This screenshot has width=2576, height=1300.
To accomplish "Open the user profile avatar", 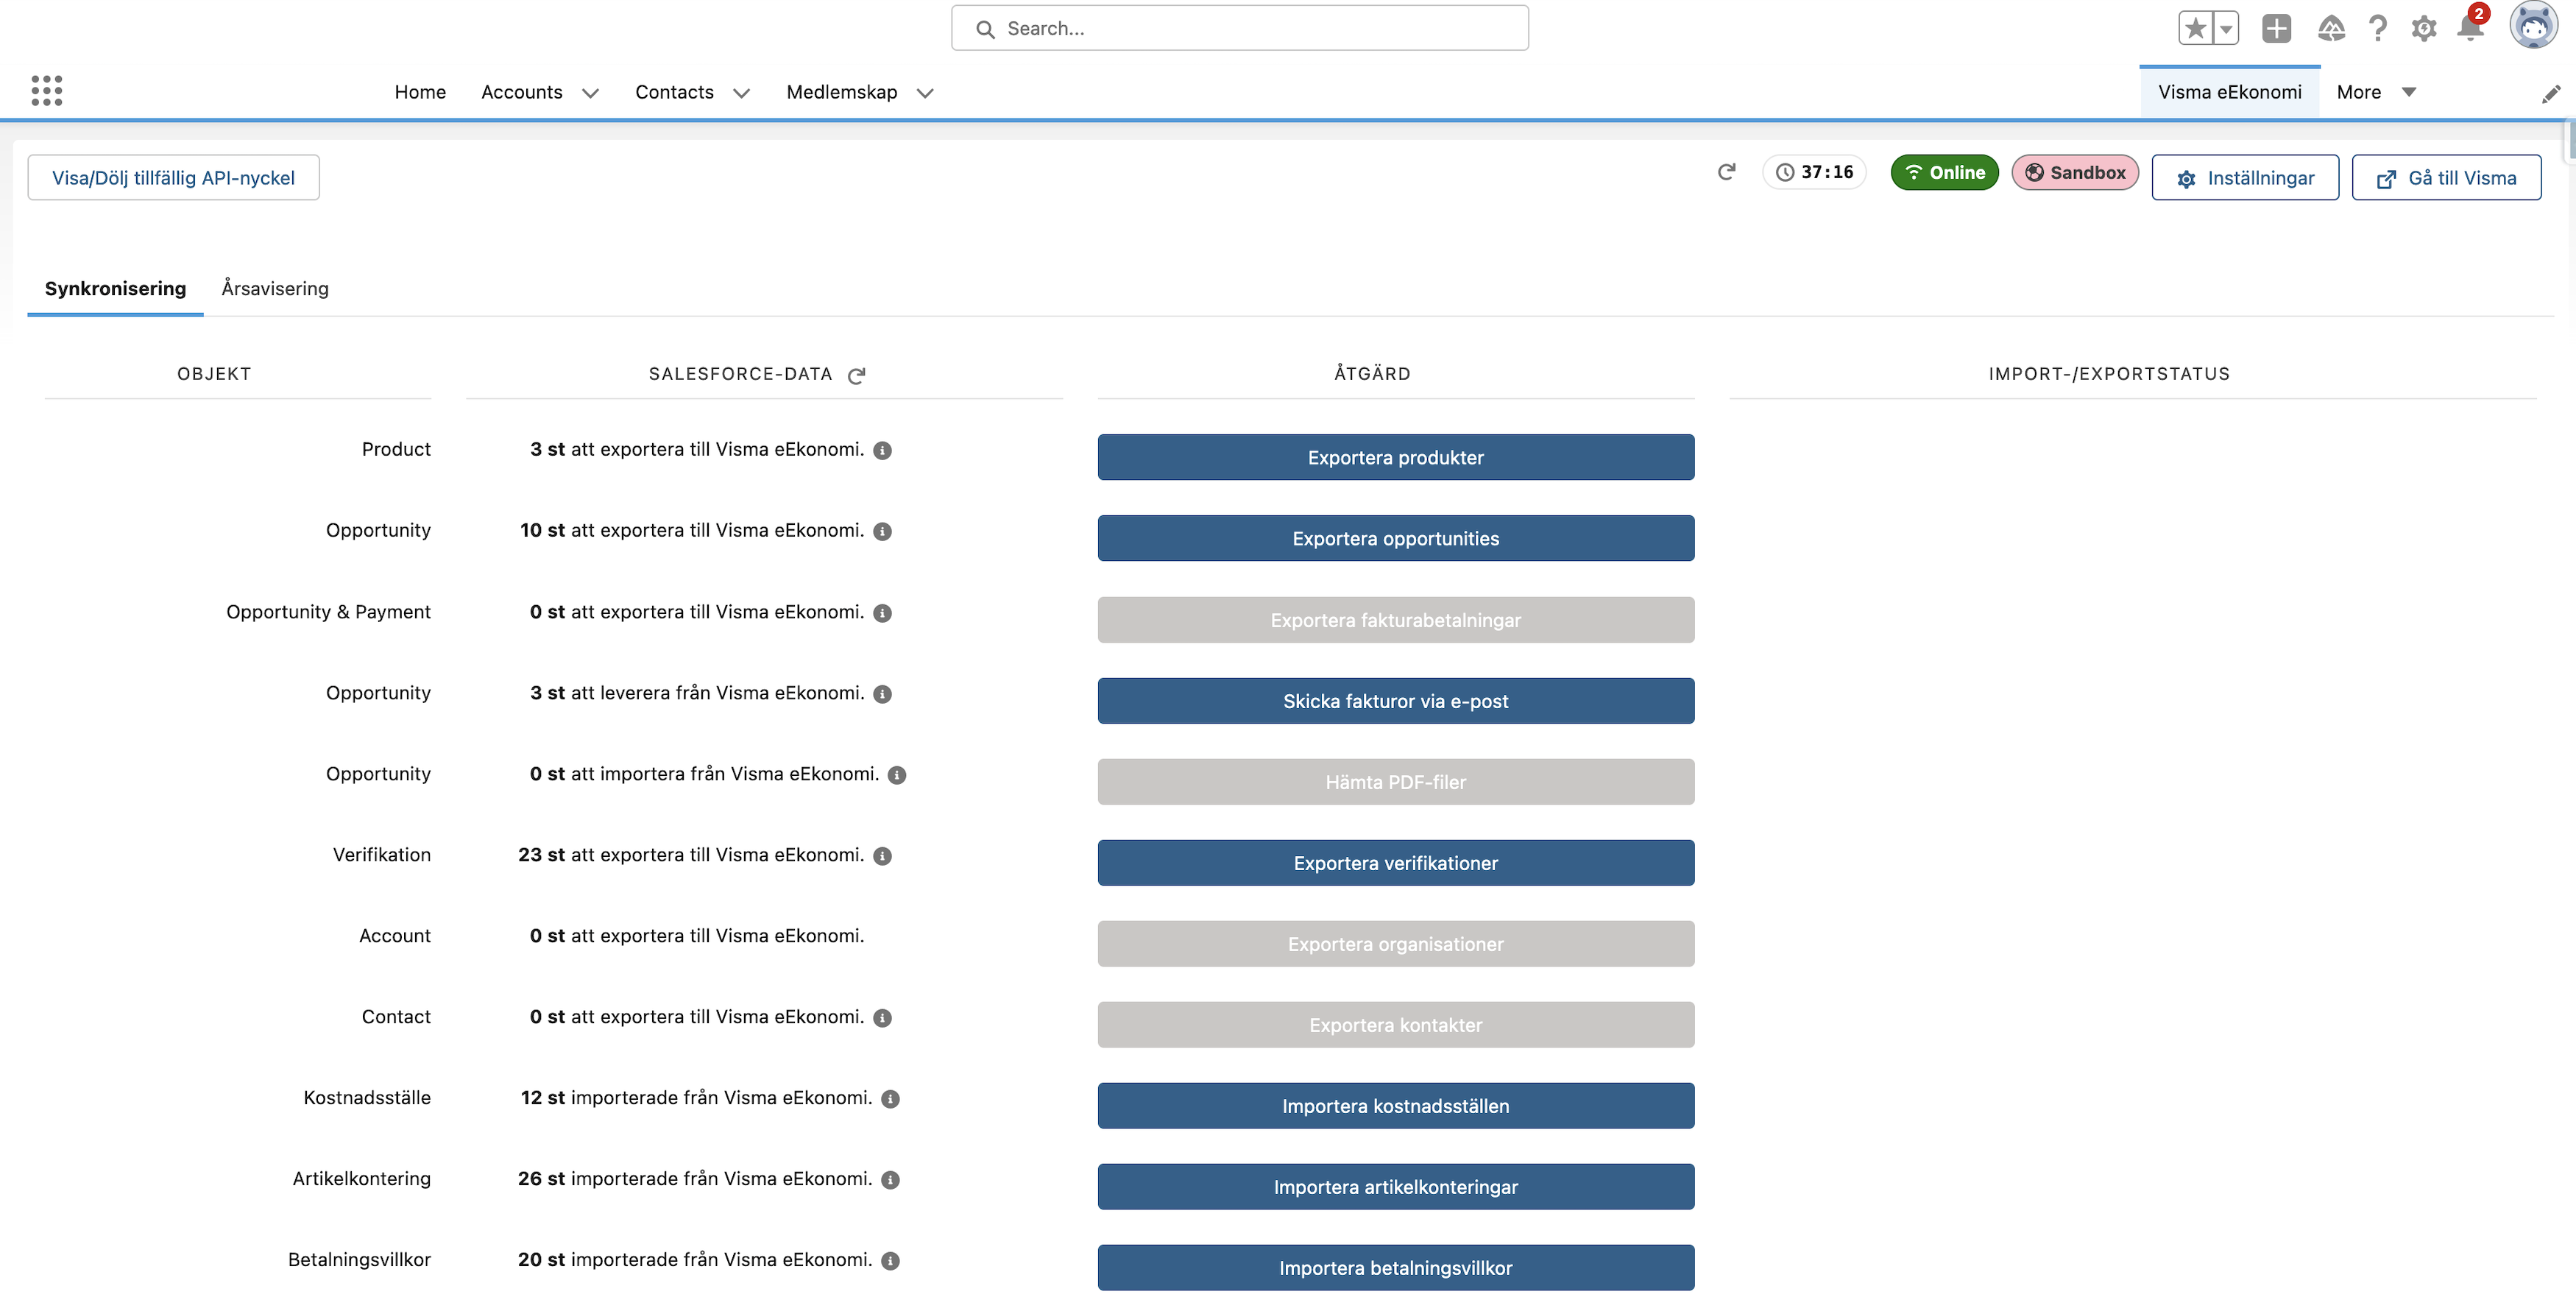I will pos(2533,26).
